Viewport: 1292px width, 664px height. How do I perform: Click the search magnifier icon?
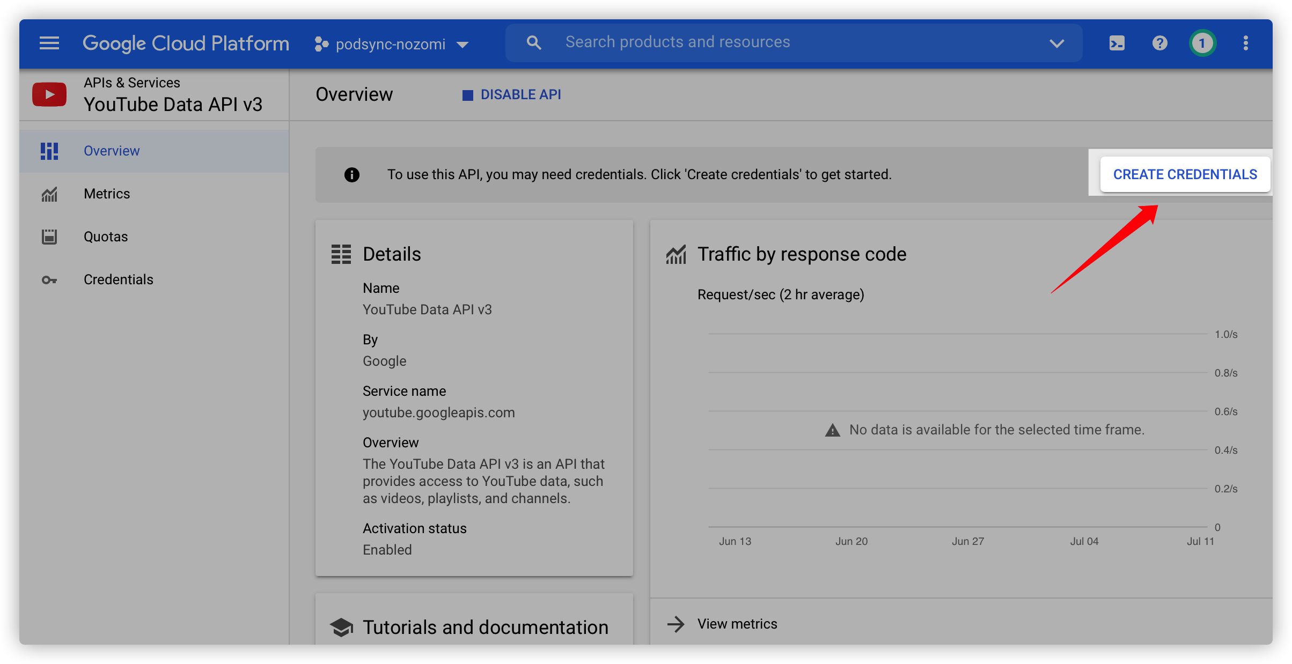click(x=534, y=42)
